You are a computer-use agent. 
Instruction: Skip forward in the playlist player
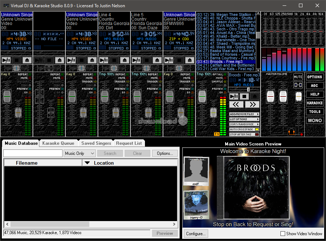point(252,104)
